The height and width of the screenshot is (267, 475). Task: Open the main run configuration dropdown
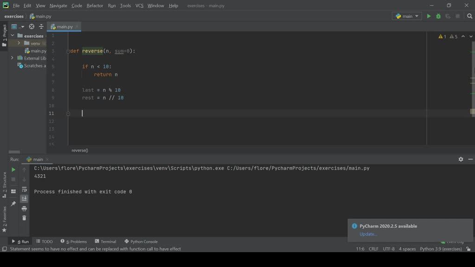click(x=407, y=16)
